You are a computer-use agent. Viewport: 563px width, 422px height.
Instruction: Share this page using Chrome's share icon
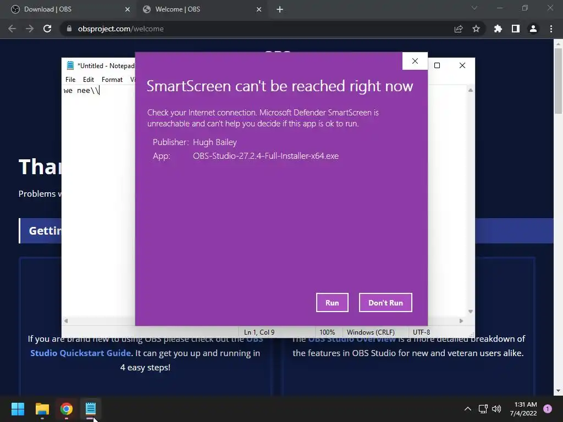(x=459, y=29)
